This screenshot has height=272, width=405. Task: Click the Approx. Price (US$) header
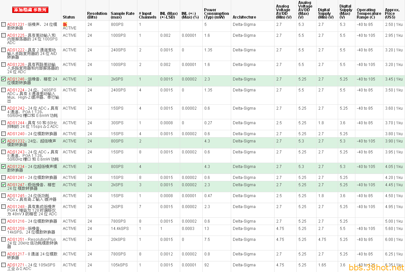[x=392, y=14]
